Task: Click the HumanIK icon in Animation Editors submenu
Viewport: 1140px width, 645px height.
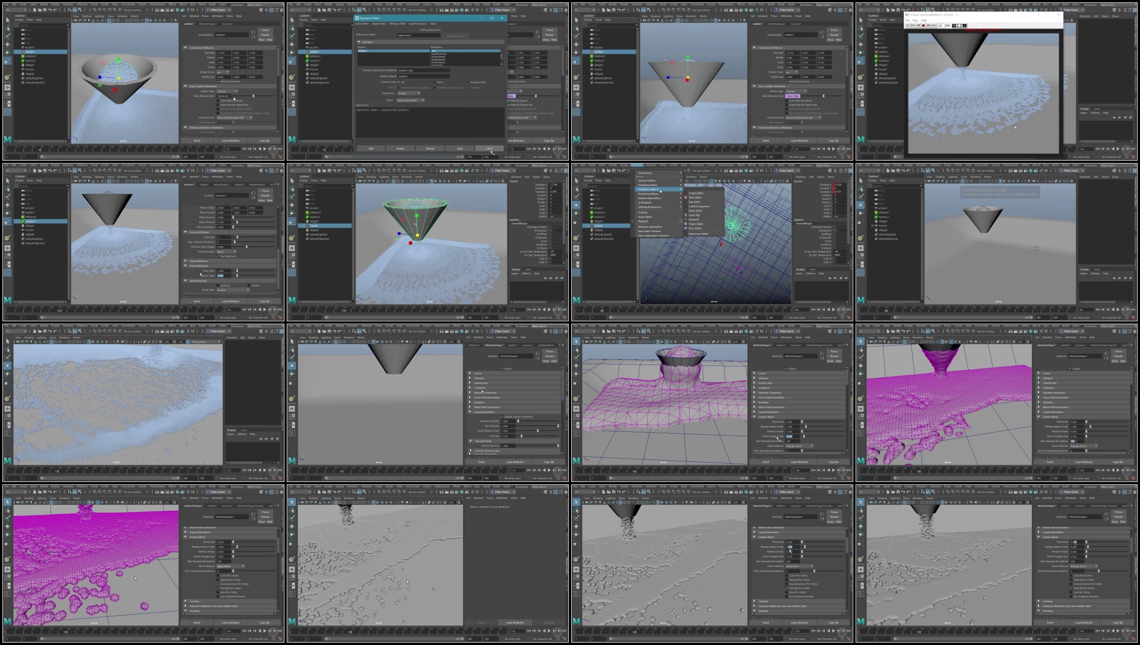Action: tap(686, 219)
